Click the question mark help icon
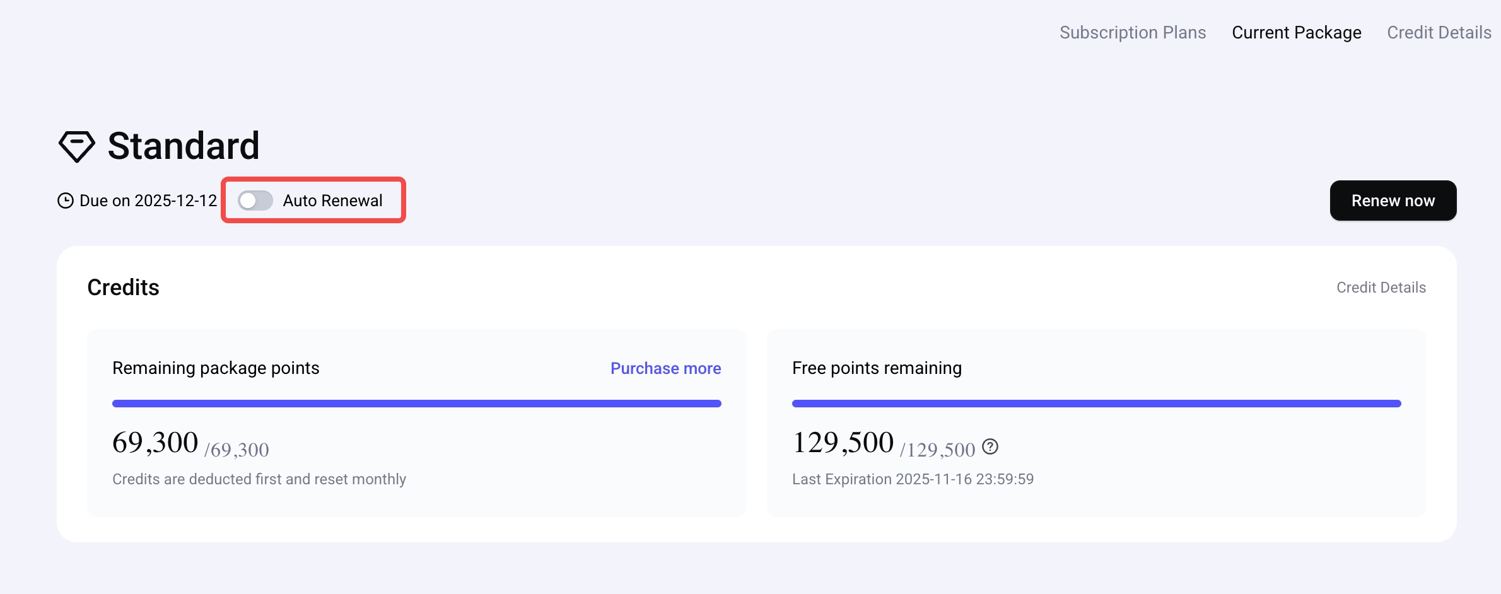This screenshot has width=1501, height=594. click(990, 446)
